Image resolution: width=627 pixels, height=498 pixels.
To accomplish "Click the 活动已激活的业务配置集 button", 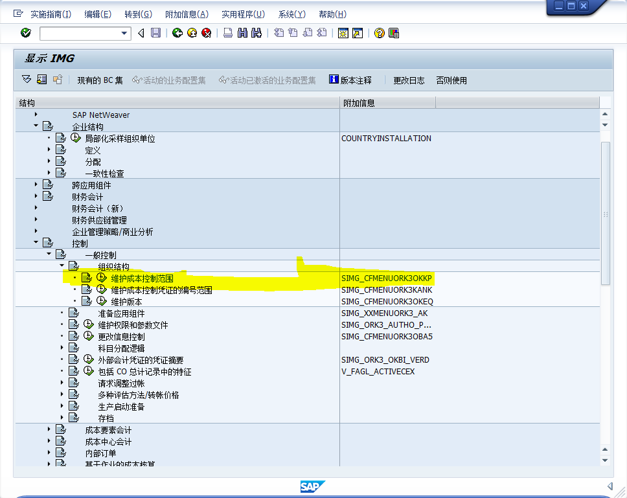I will click(268, 80).
